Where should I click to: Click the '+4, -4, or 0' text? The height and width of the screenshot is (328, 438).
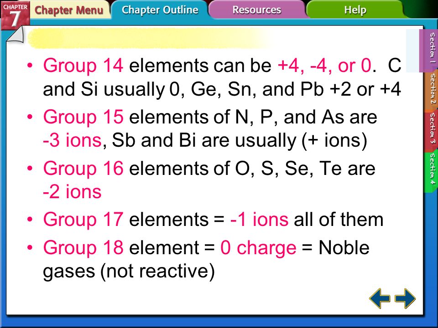coord(324,66)
